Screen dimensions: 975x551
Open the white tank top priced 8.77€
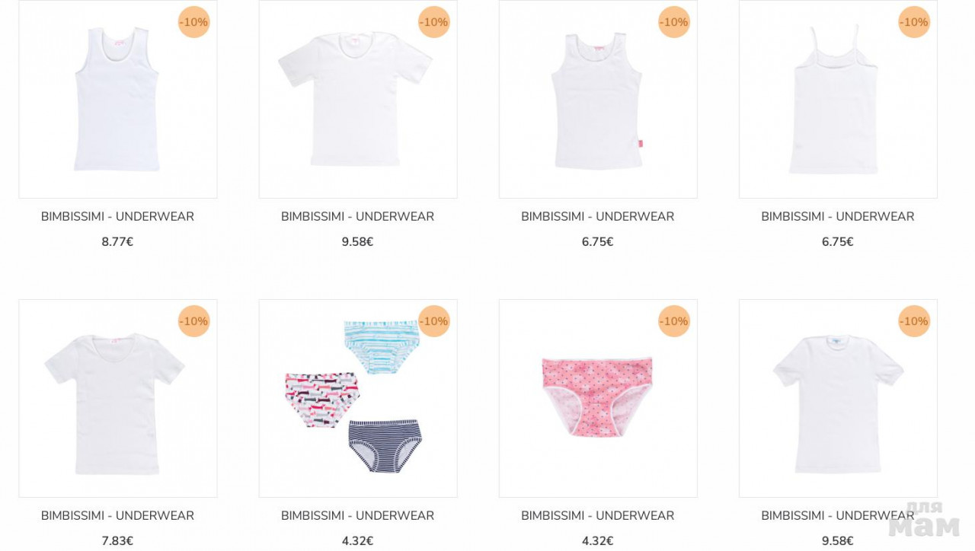pos(118,99)
